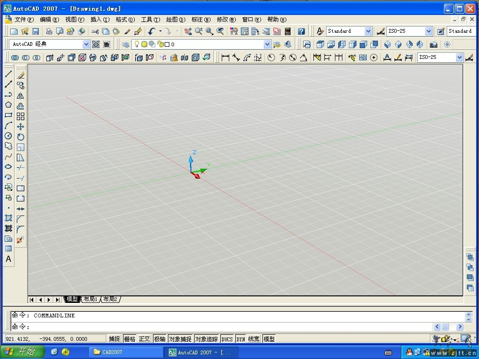Select the Mirror modify tool
479x359 pixels.
pyautogui.click(x=21, y=96)
